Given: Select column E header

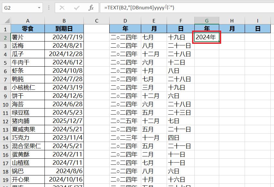Looking at the screenshot, I should click(154, 21).
